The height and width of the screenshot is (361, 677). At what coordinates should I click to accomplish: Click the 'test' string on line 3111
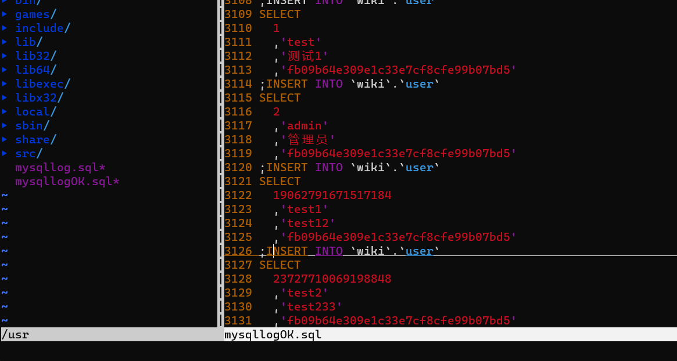[301, 42]
